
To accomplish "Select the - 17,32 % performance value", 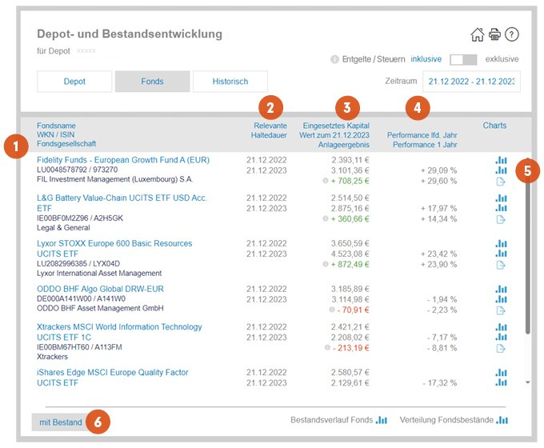I will (x=439, y=383).
